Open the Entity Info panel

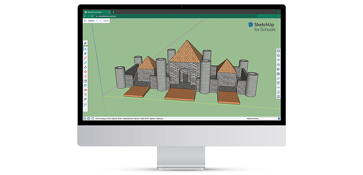278,51
